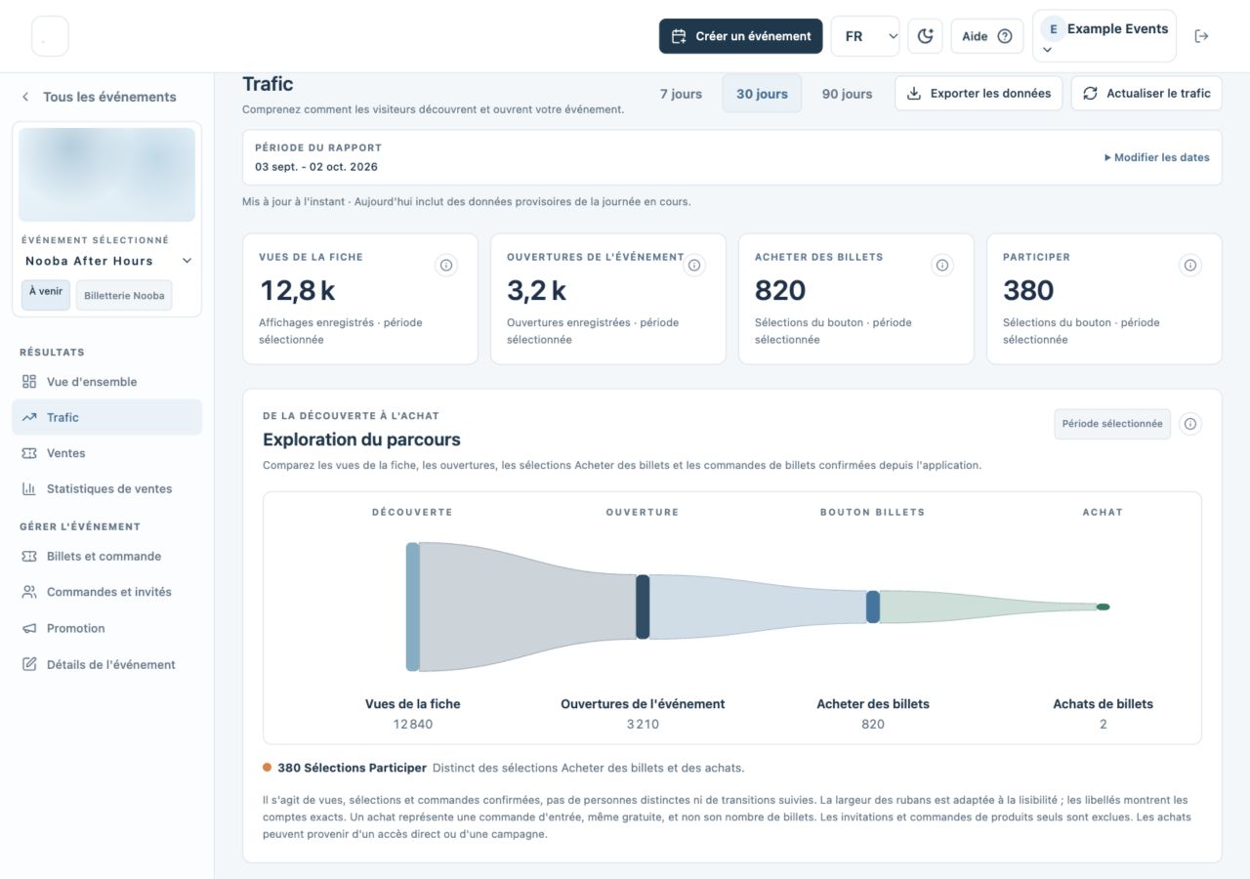Open info for Acheter des billets card
1250x879 pixels.
pos(942,265)
